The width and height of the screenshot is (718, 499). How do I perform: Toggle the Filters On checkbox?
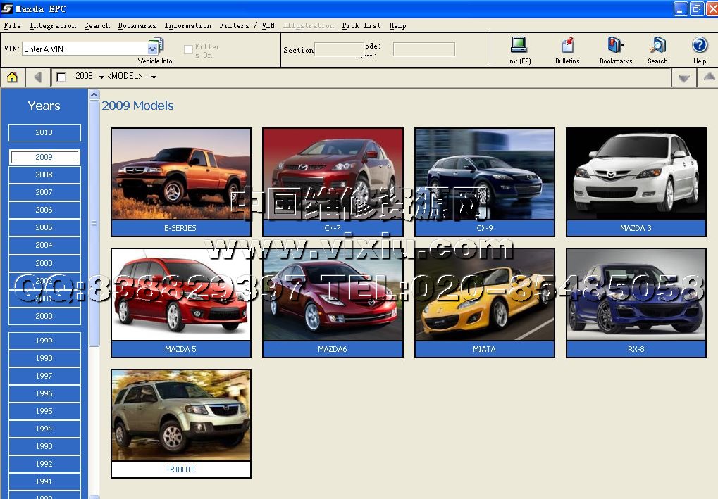[188, 50]
